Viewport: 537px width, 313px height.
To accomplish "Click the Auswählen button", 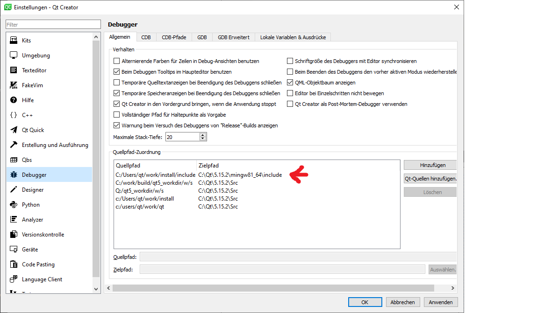I will pos(443,270).
